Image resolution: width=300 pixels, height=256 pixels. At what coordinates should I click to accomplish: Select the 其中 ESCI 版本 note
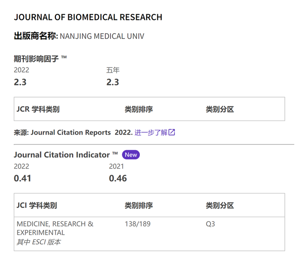tap(38, 242)
